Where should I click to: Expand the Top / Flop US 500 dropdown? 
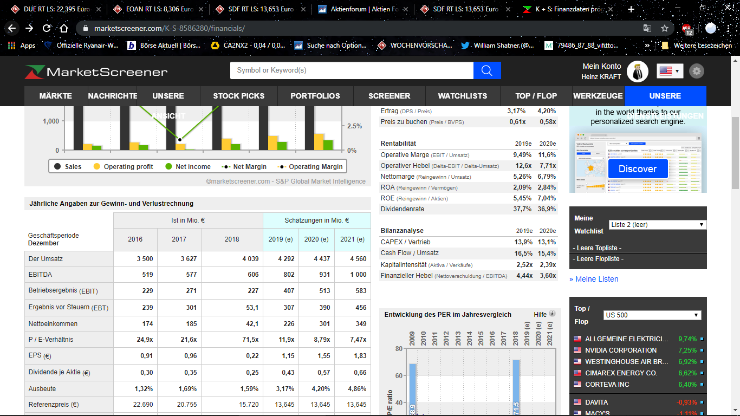652,315
